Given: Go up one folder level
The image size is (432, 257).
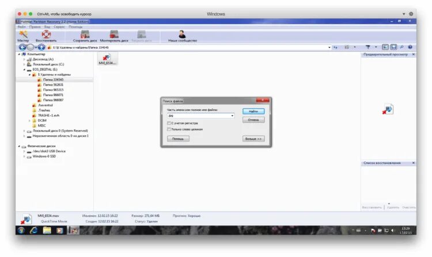Looking at the screenshot, I should coord(41,47).
